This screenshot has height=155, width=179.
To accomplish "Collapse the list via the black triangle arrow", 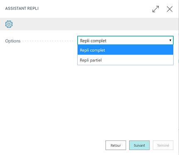I will (170, 40).
